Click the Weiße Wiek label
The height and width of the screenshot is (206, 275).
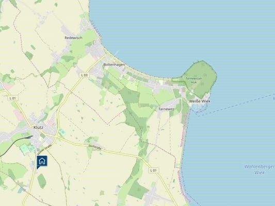click(x=200, y=101)
